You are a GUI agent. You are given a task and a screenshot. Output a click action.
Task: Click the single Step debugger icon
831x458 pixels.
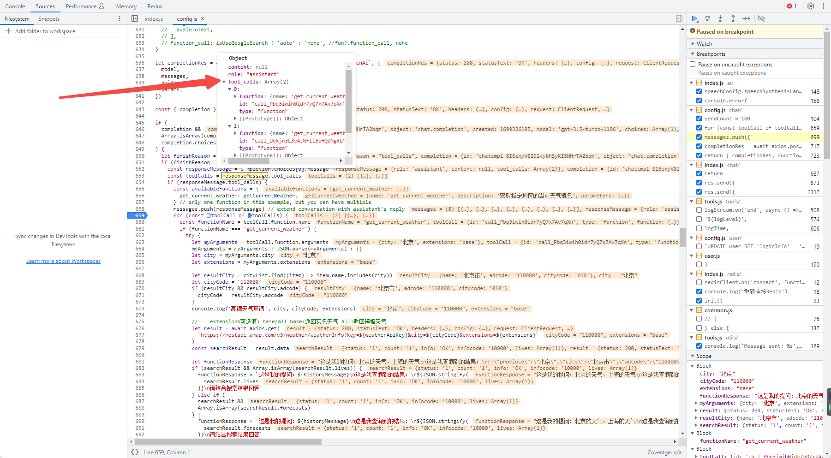pyautogui.click(x=746, y=18)
